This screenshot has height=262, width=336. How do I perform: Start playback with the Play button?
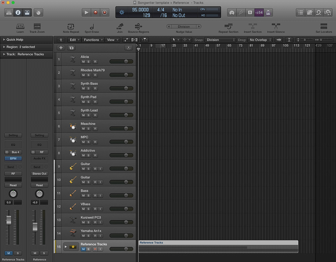tap(86, 13)
